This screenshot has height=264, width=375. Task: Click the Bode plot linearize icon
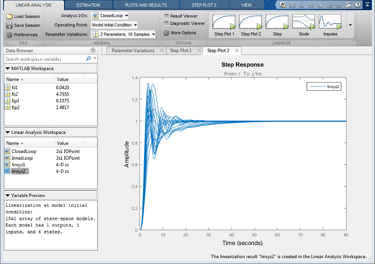tap(304, 22)
